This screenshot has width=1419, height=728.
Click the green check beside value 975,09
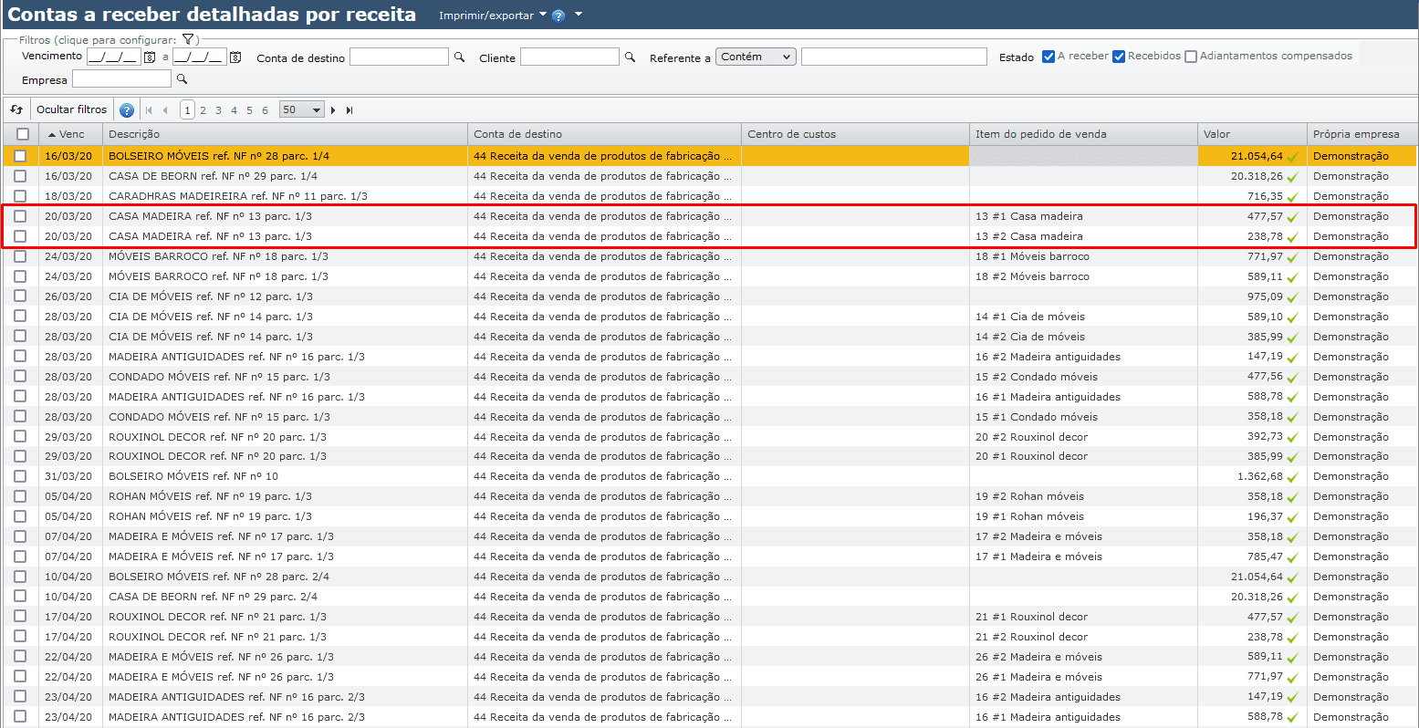coord(1292,297)
